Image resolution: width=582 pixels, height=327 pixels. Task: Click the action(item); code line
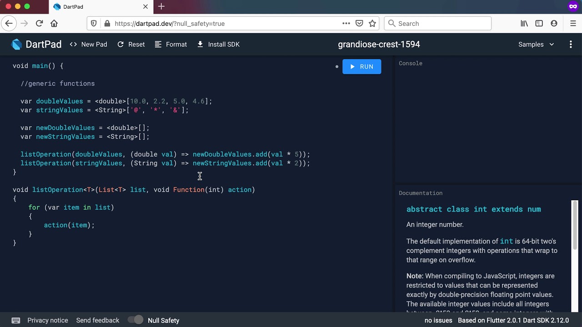point(69,225)
